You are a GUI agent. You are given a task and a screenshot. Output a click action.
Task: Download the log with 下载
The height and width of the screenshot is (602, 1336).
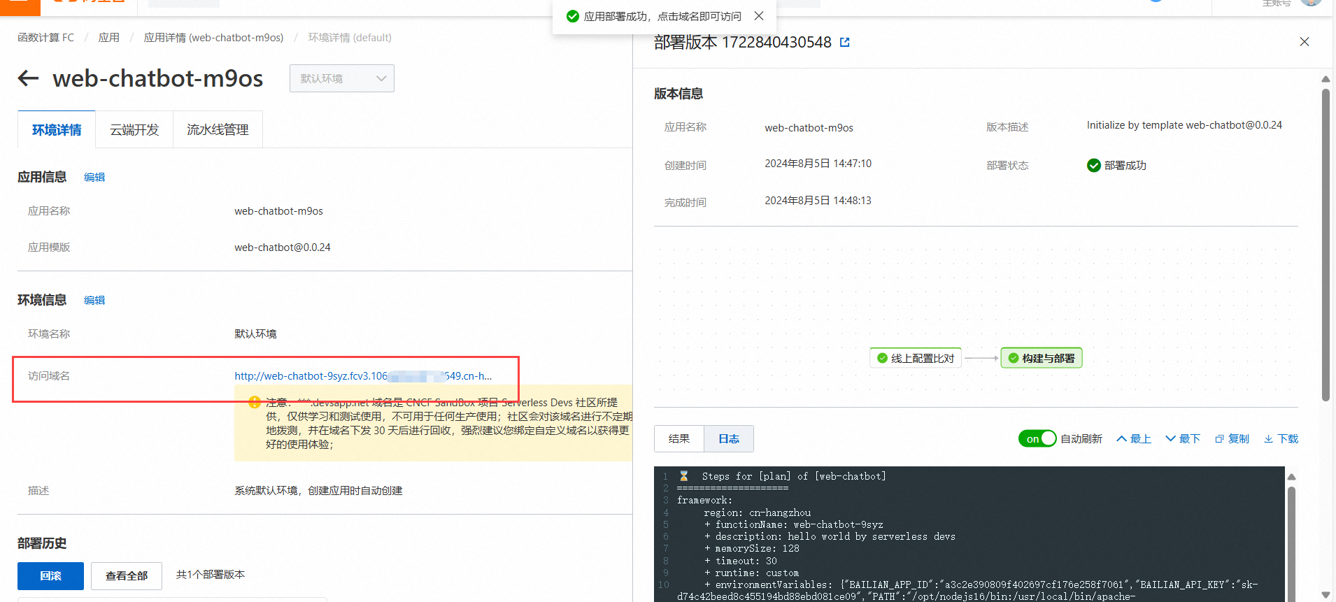click(x=1281, y=439)
